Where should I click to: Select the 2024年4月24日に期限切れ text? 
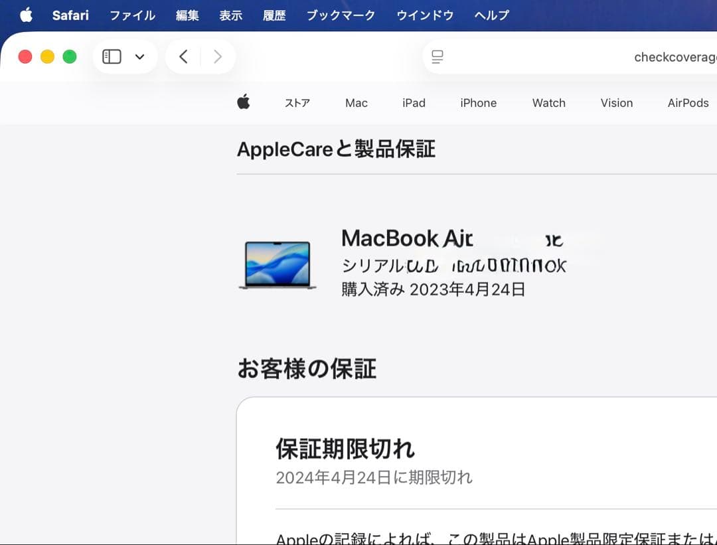[374, 477]
